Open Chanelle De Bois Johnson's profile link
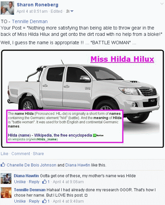Screen dimensions: 165x205 pos(32,165)
